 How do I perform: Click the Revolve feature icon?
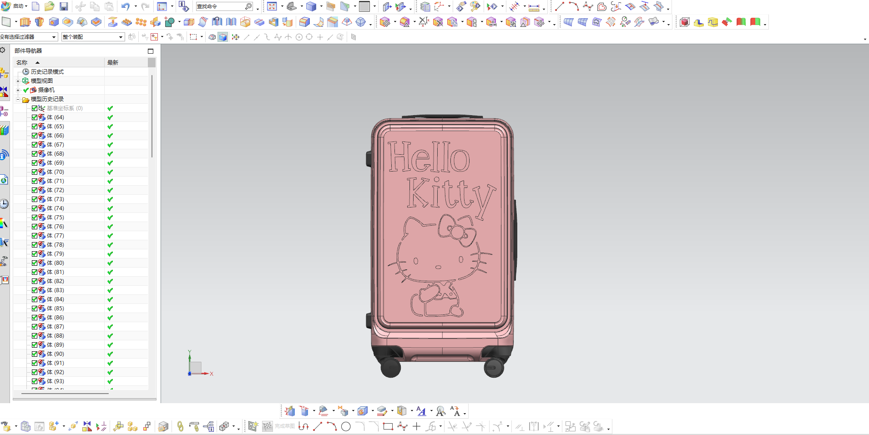tap(40, 22)
